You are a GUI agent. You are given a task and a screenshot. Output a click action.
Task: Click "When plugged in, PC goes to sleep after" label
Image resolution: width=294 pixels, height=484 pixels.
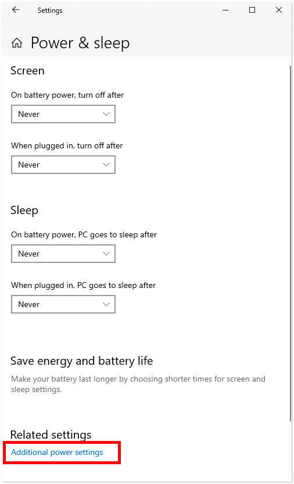[x=83, y=285]
